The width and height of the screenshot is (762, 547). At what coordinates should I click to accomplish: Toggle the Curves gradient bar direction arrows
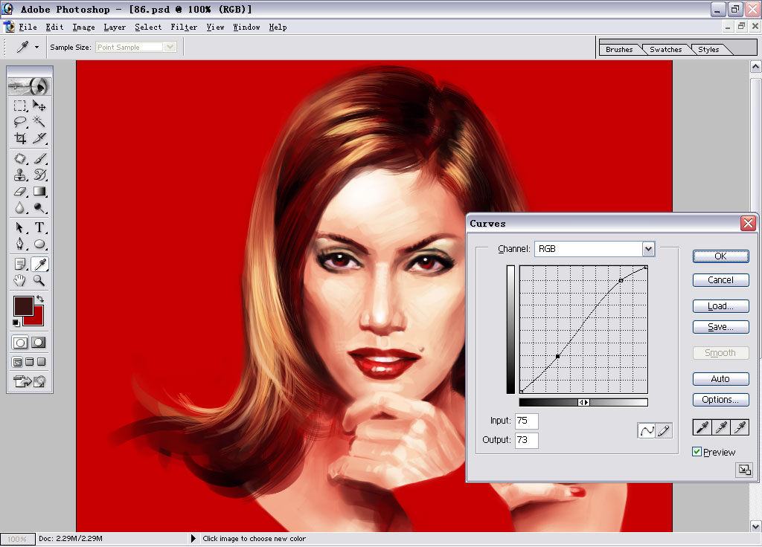583,402
